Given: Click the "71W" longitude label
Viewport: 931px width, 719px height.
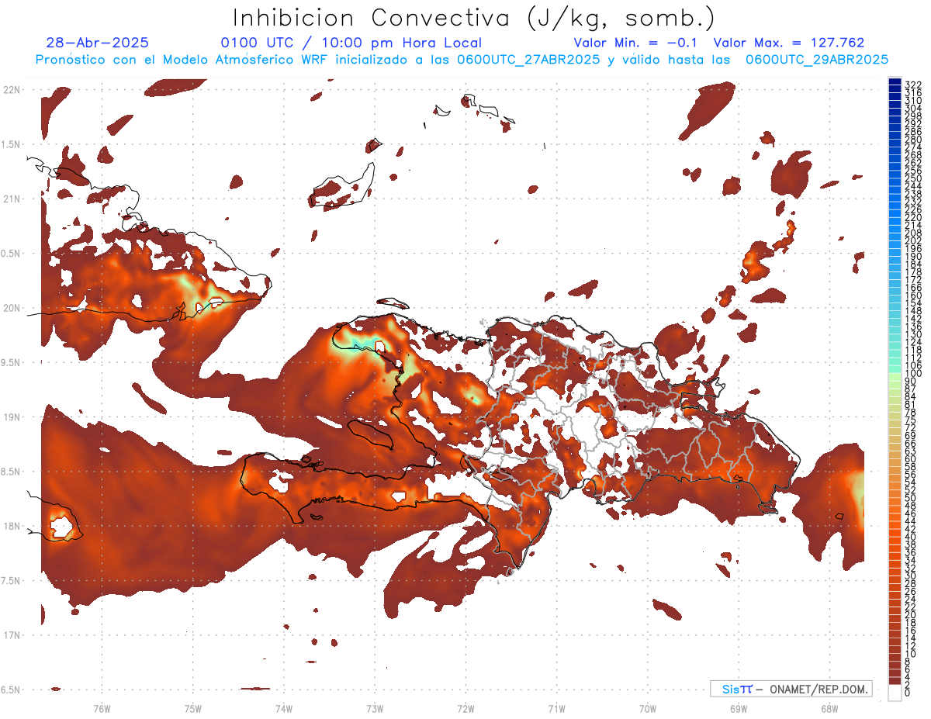Looking at the screenshot, I should pyautogui.click(x=556, y=709).
